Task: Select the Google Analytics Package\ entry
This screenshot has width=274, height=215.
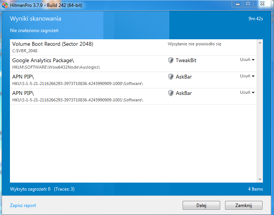Action: point(133,64)
